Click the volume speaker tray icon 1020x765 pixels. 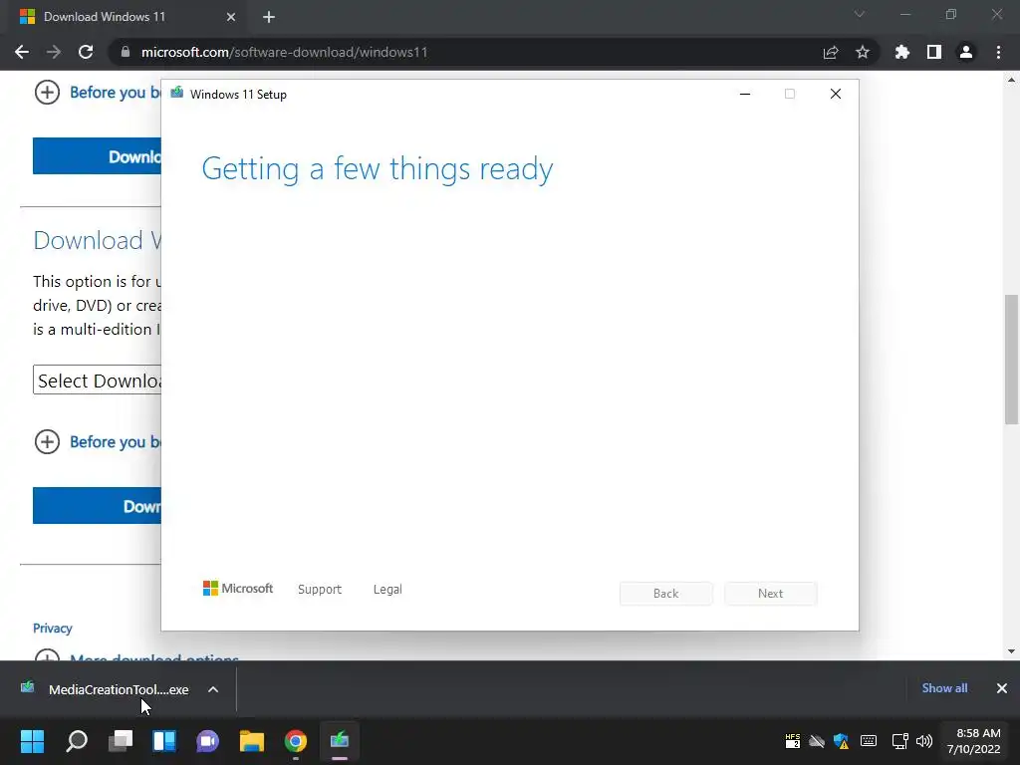pos(923,741)
